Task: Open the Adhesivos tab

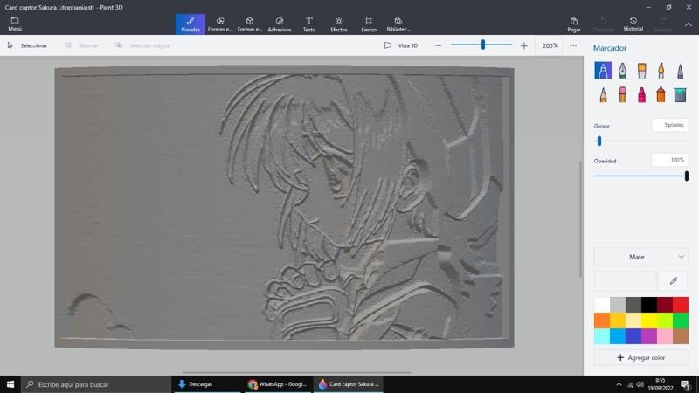Action: (280, 24)
